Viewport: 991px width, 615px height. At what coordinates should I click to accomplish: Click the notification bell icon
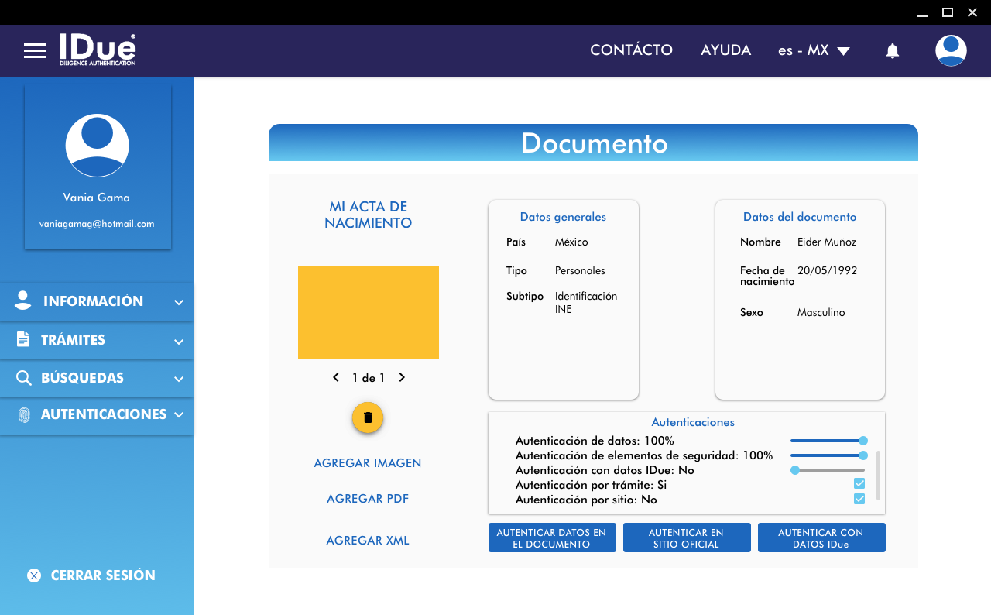(x=892, y=51)
